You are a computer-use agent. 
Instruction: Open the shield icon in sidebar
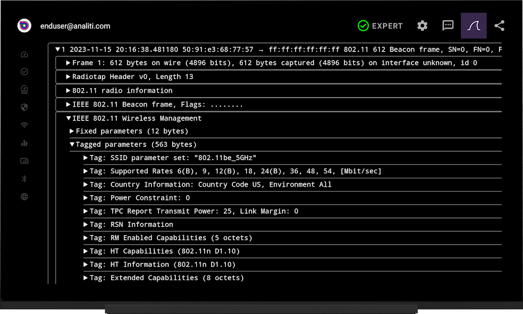click(24, 107)
